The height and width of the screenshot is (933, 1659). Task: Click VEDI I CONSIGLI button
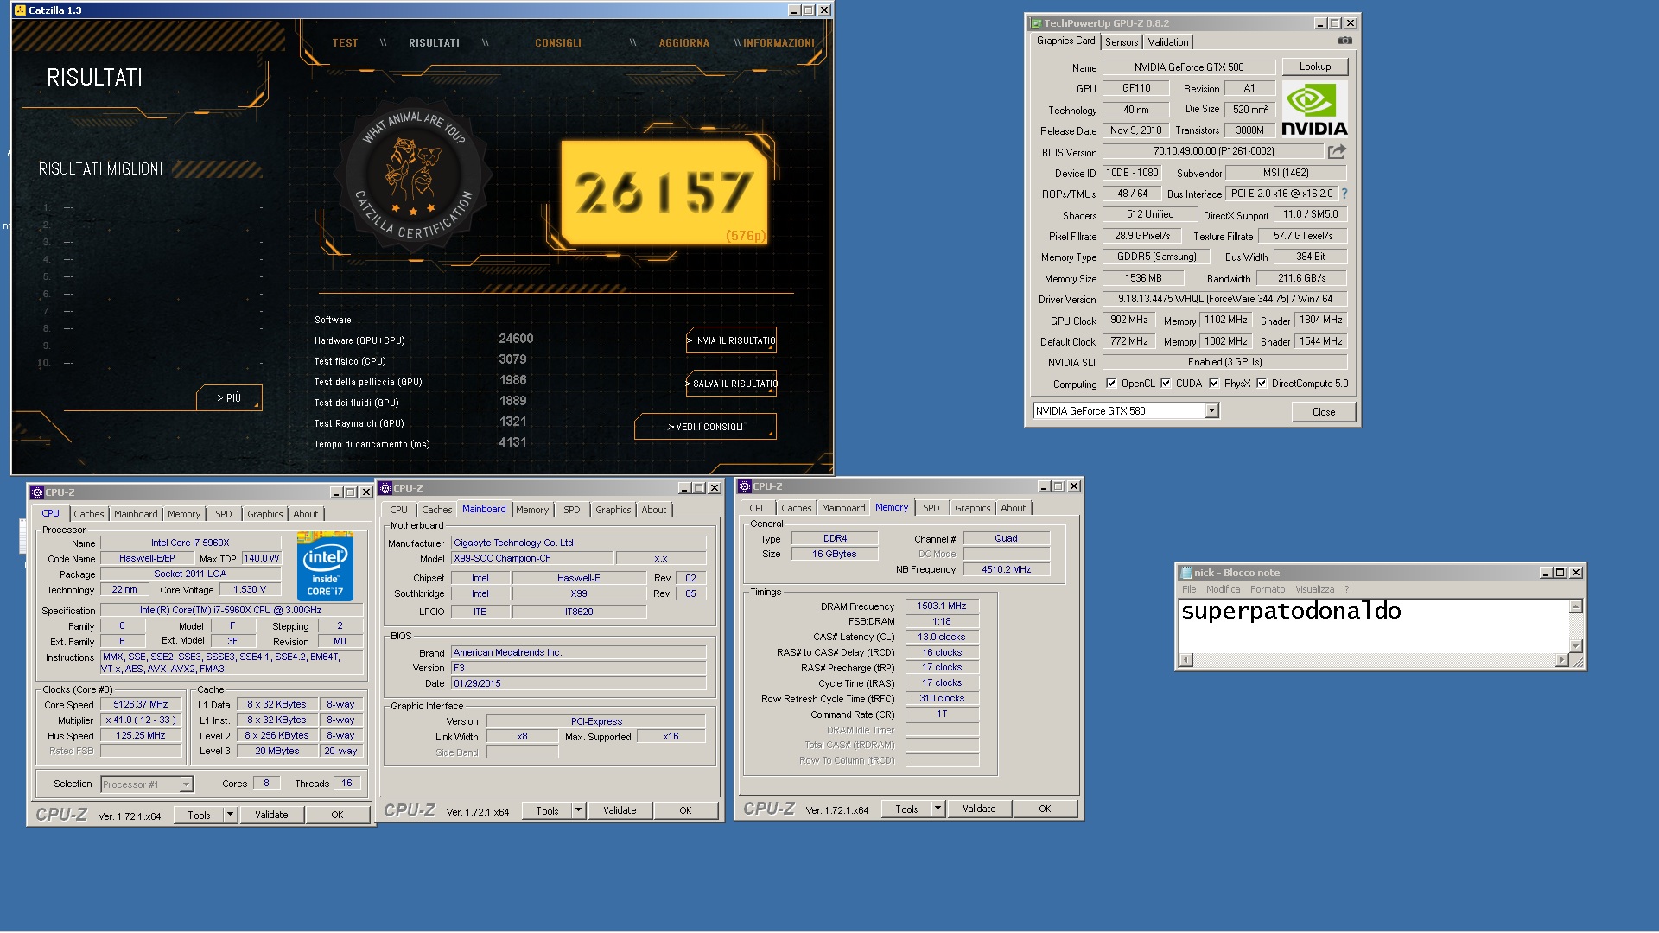click(705, 427)
